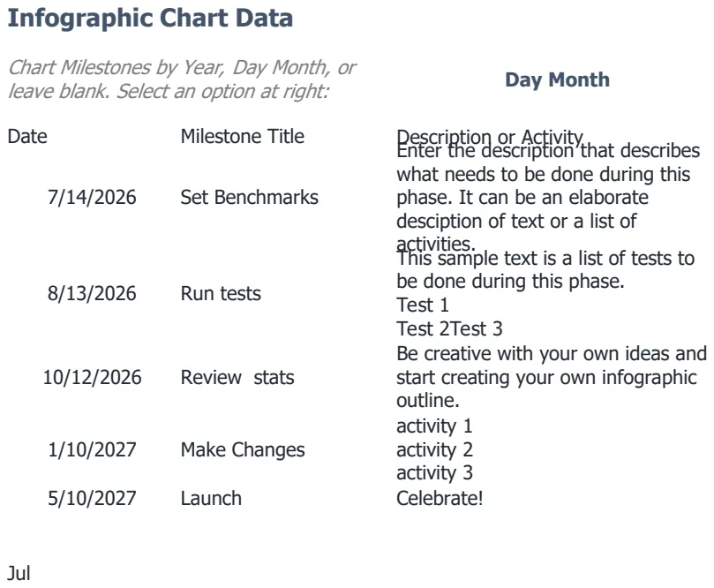Click the Chart Milestones instruction text
The image size is (714, 588).
coord(182,79)
